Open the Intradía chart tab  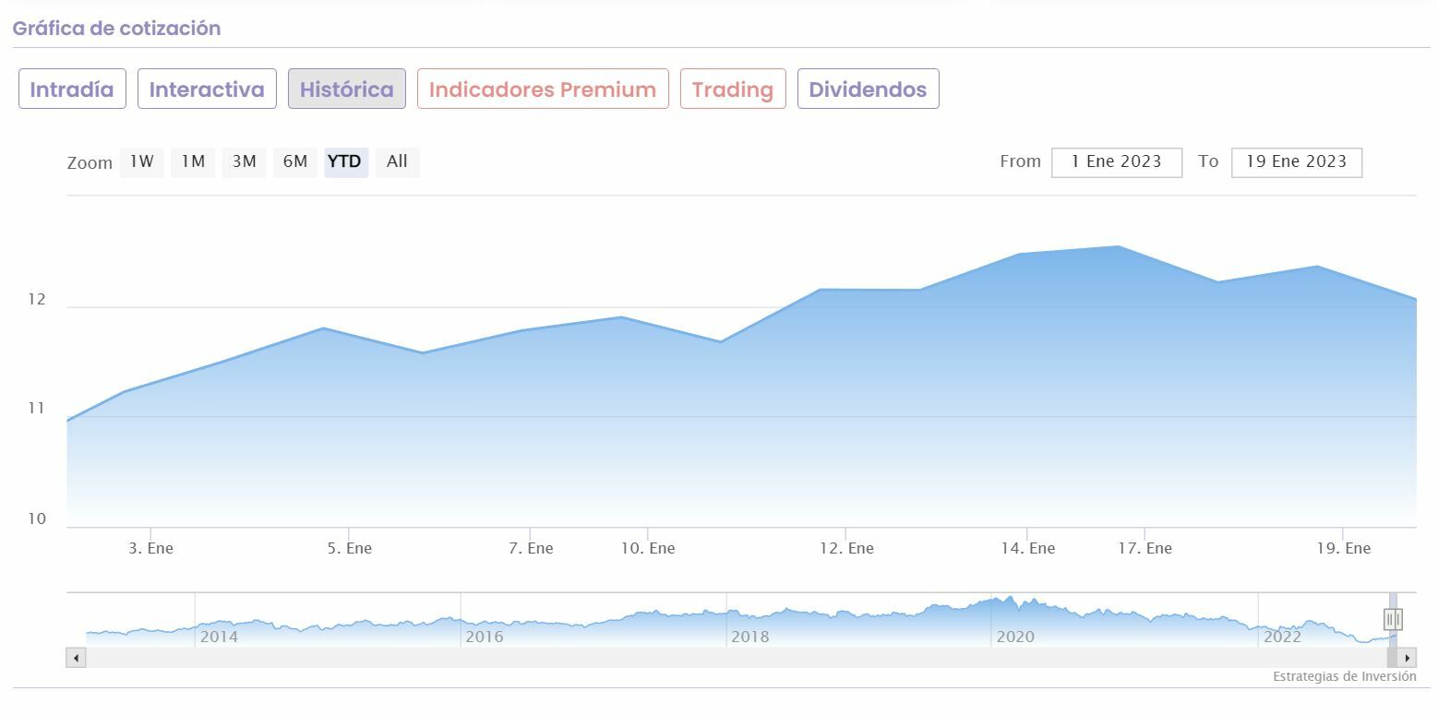tap(72, 89)
